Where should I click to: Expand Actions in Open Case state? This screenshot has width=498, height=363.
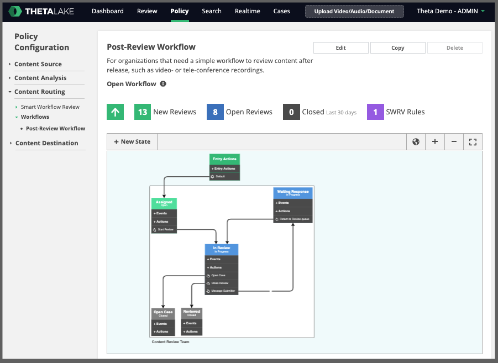tap(163, 332)
